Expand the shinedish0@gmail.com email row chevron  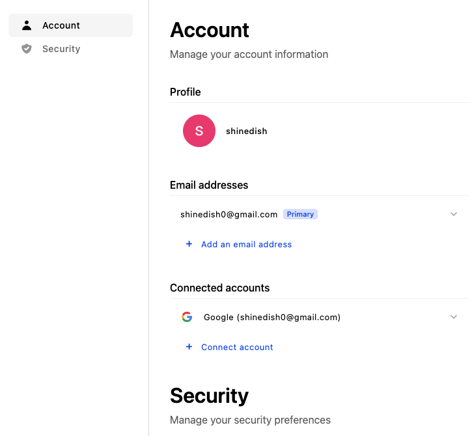[454, 214]
